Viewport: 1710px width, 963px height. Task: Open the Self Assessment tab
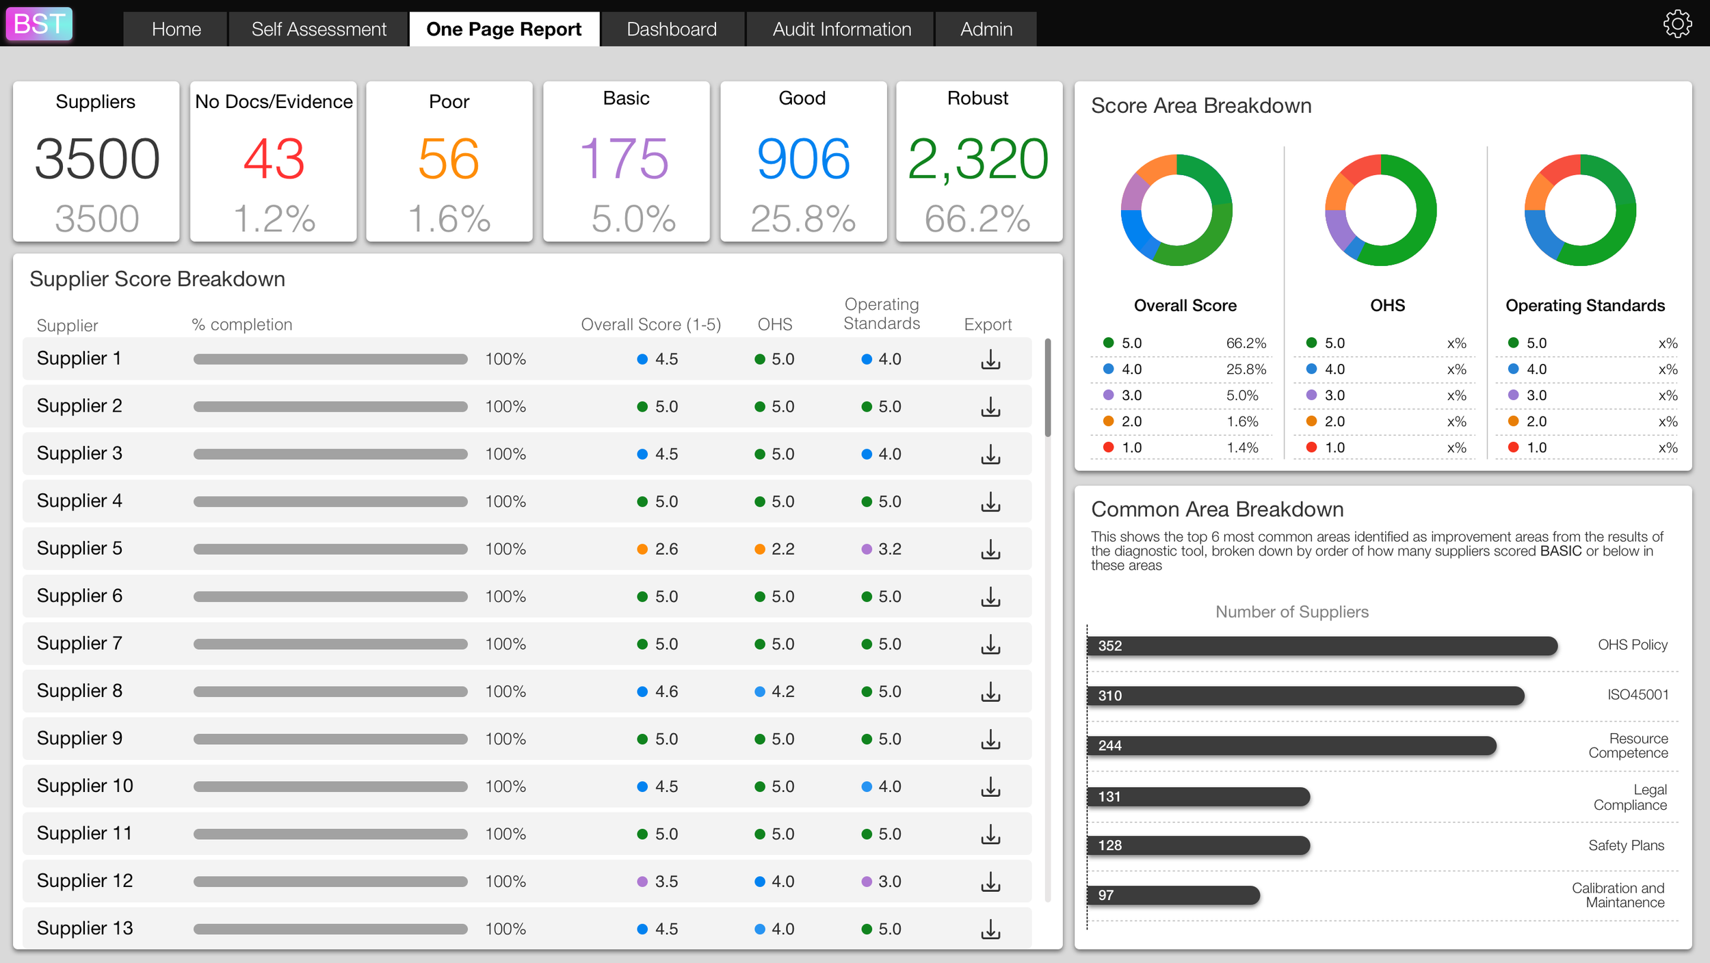pyautogui.click(x=318, y=29)
